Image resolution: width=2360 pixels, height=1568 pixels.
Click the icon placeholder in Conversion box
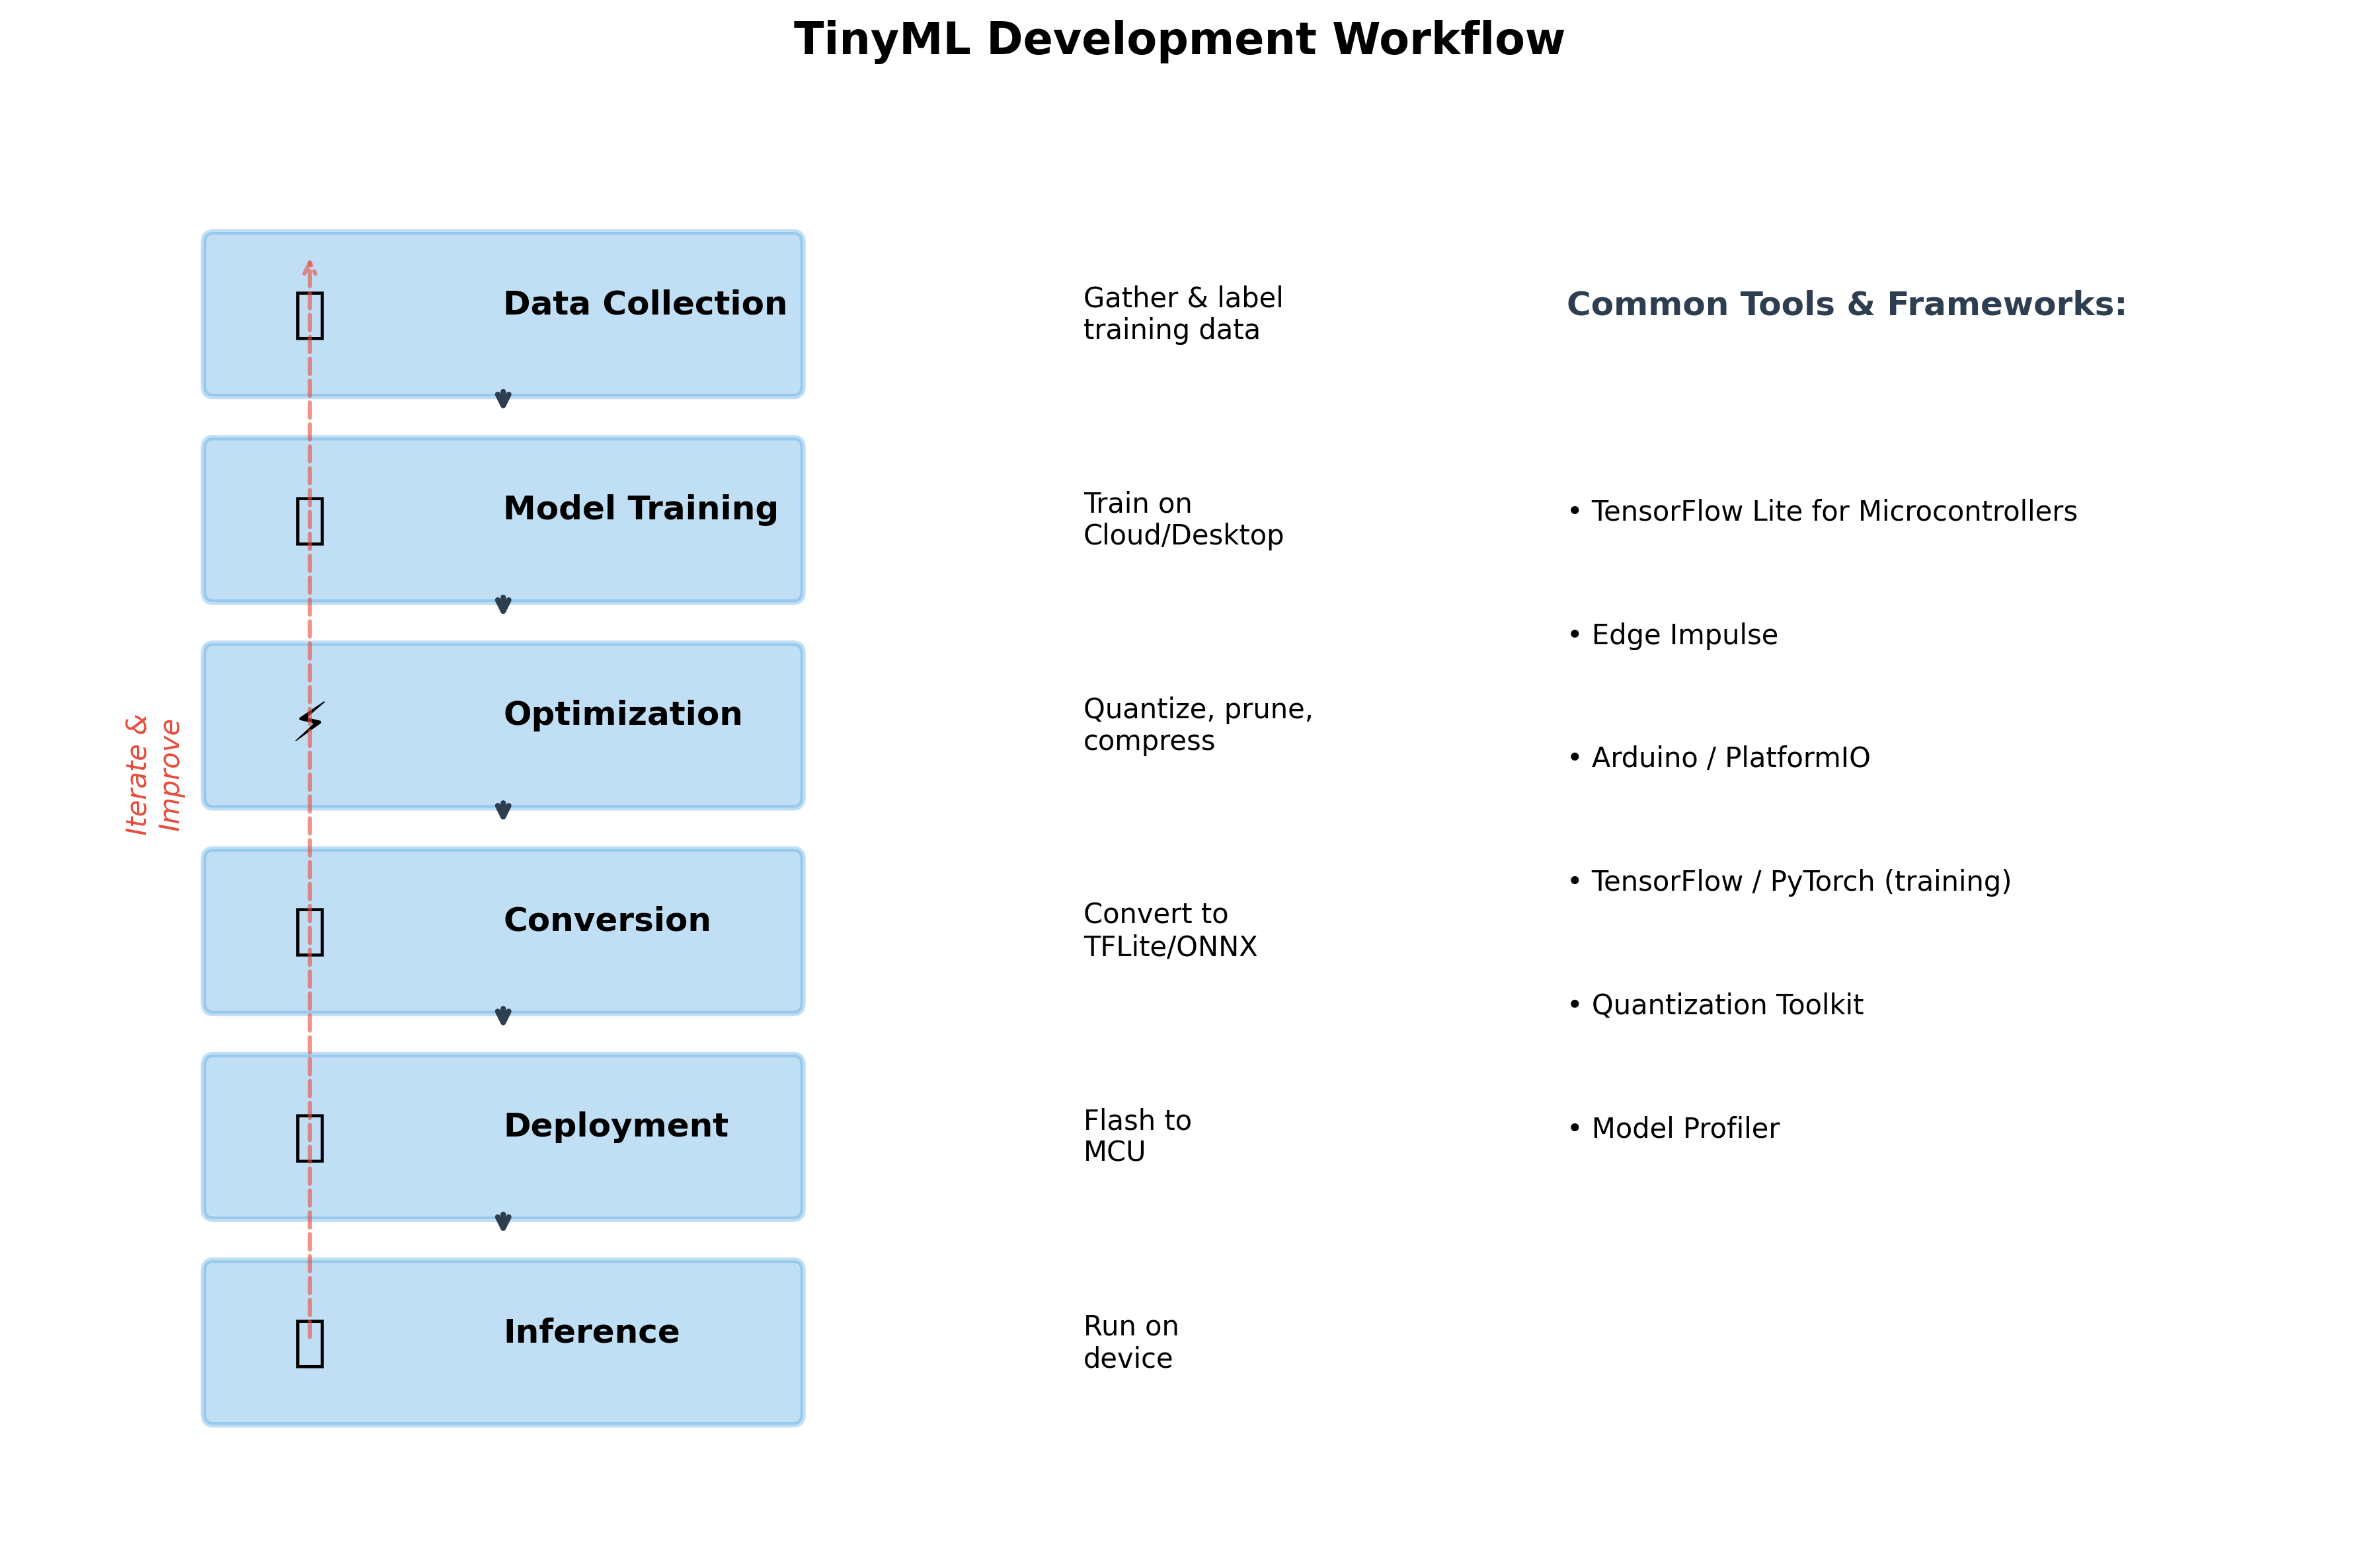click(309, 931)
